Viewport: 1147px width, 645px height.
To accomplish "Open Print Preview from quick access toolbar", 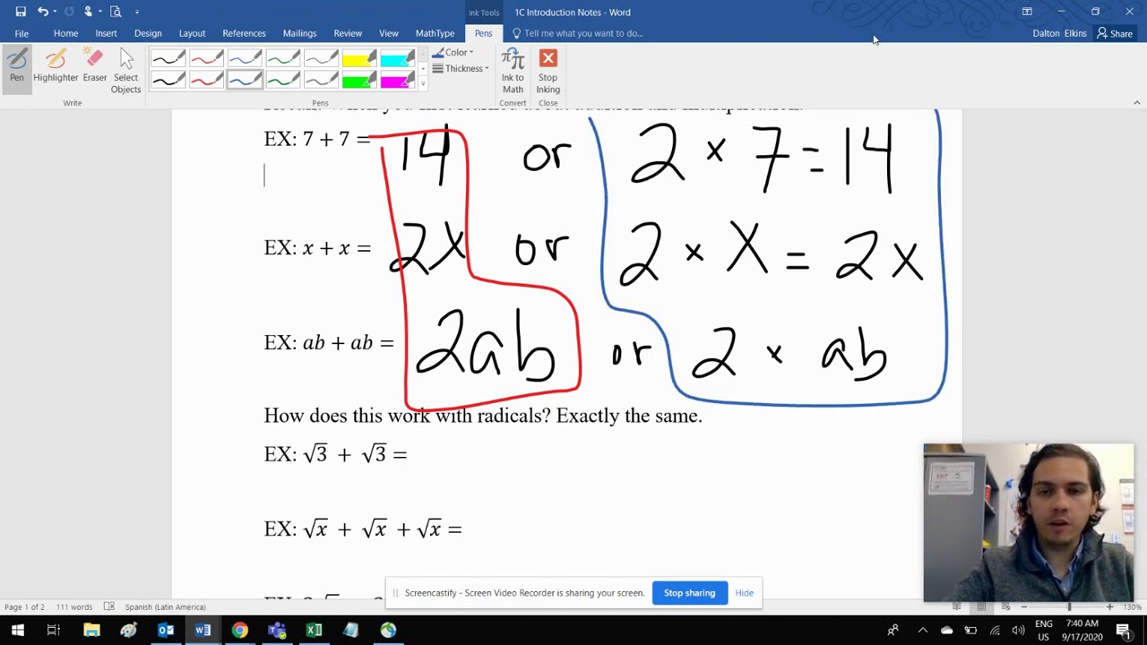I will tap(116, 12).
